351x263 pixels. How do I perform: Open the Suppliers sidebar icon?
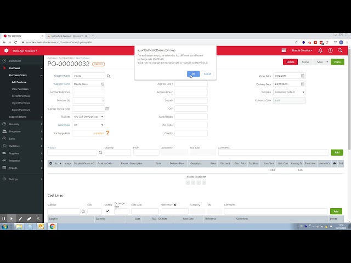click(x=4, y=153)
